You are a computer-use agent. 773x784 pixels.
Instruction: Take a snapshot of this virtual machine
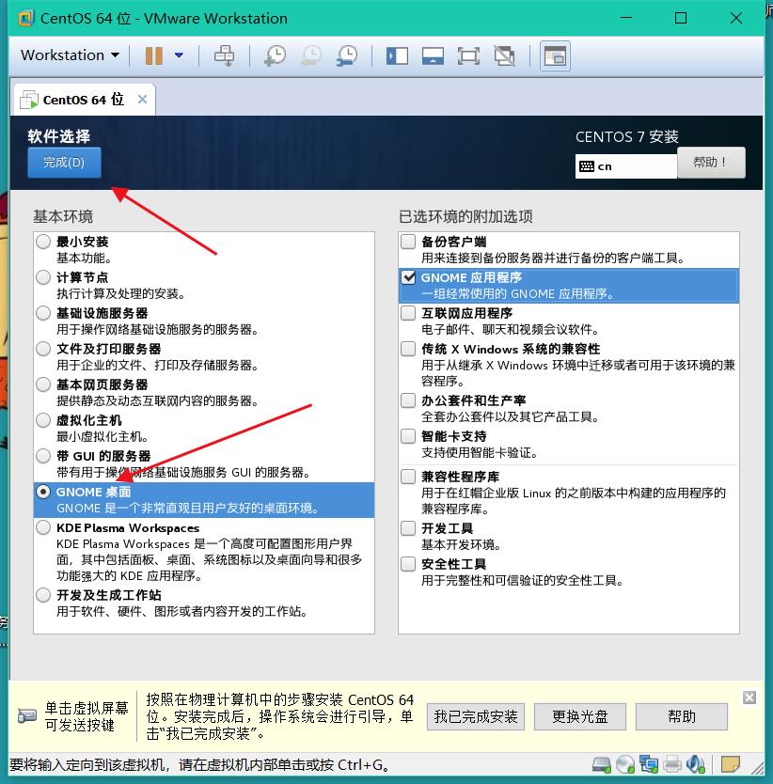tap(275, 55)
